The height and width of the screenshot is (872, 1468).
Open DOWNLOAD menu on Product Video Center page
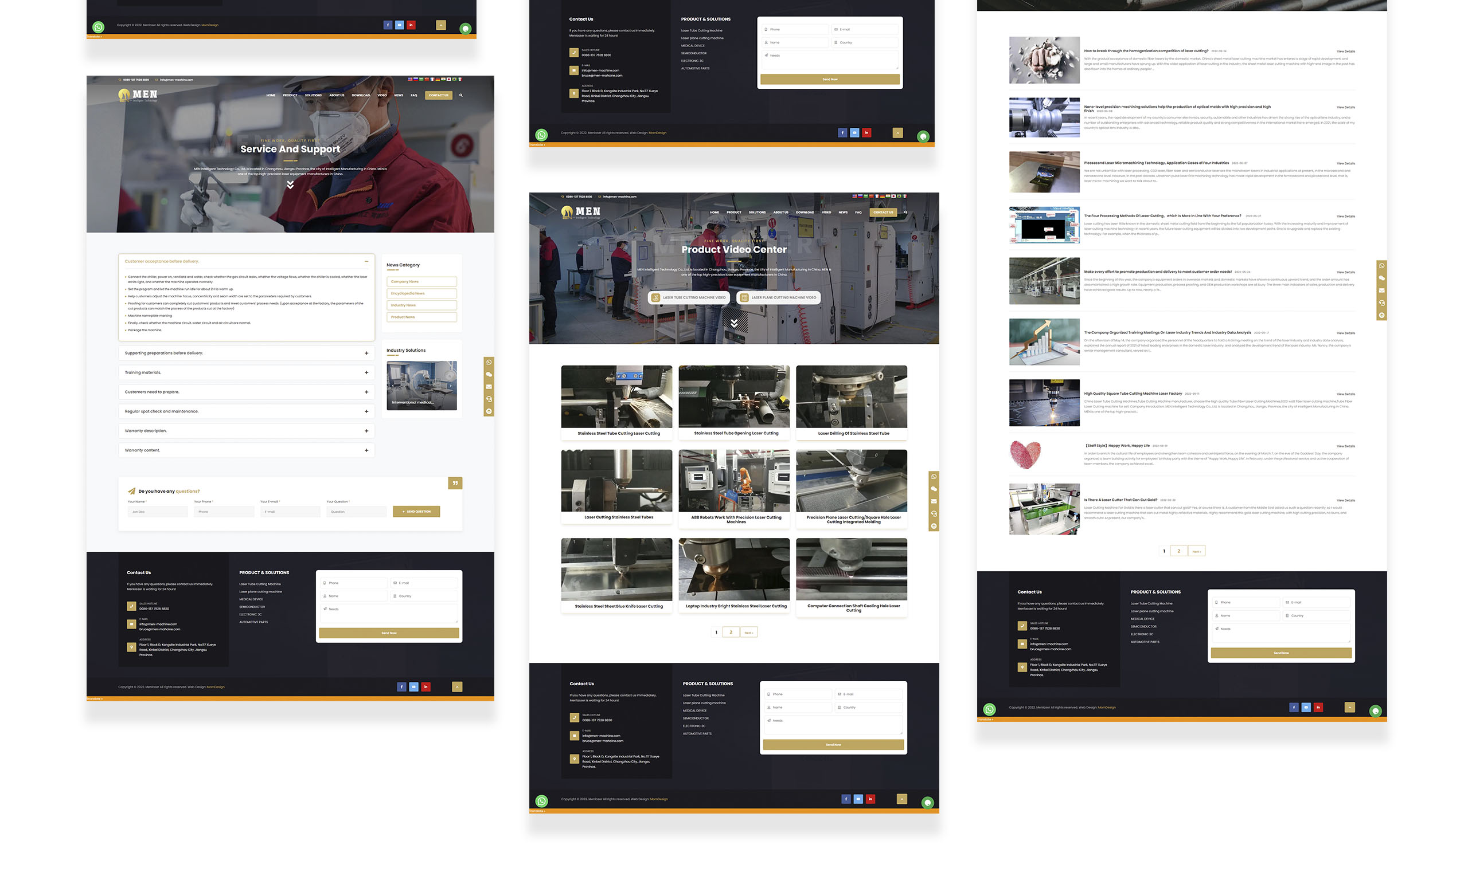coord(805,212)
